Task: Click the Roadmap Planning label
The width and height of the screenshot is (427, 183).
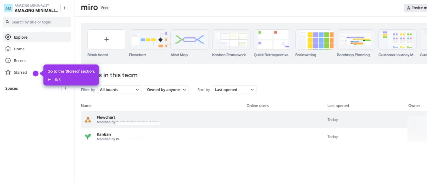Action: (x=353, y=55)
